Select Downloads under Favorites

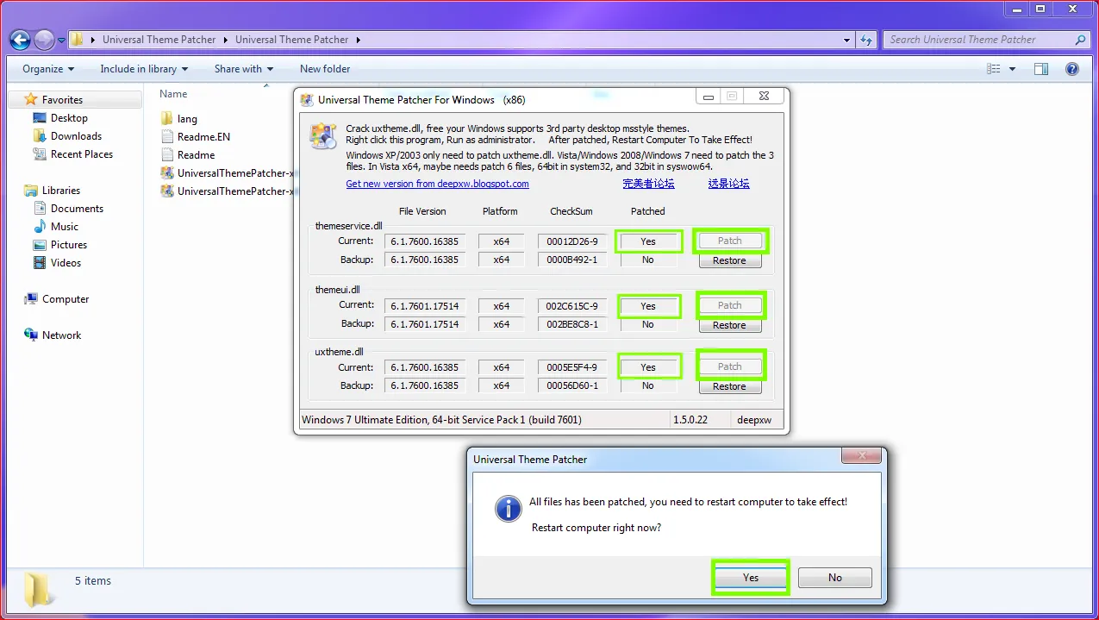pyautogui.click(x=76, y=136)
